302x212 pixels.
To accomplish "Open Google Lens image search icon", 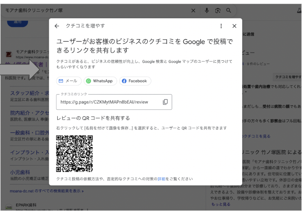I will coord(218,11).
